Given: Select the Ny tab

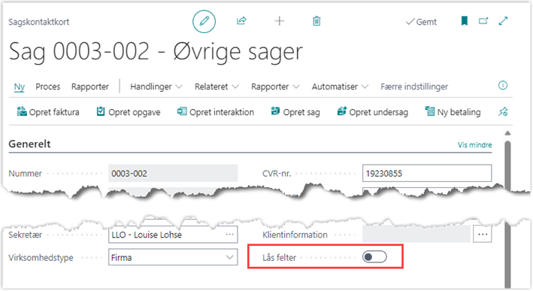Looking at the screenshot, I should pyautogui.click(x=20, y=87).
